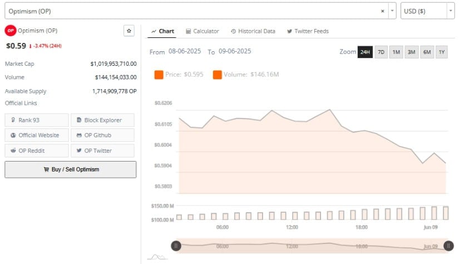Open the OP Twitter link
459x264 pixels.
102,150
